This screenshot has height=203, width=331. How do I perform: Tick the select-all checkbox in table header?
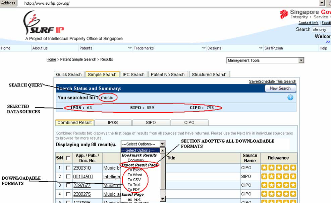tap(68, 158)
